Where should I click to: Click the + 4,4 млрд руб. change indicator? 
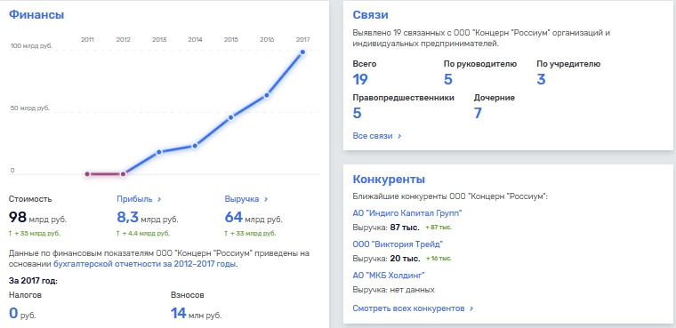[143, 234]
